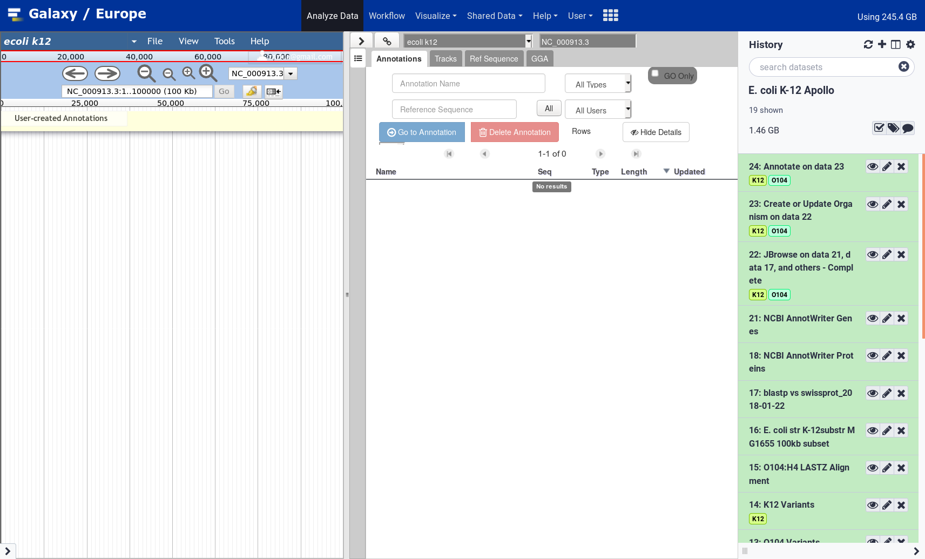View data for dataset 16 E. coli subset

[x=873, y=430]
